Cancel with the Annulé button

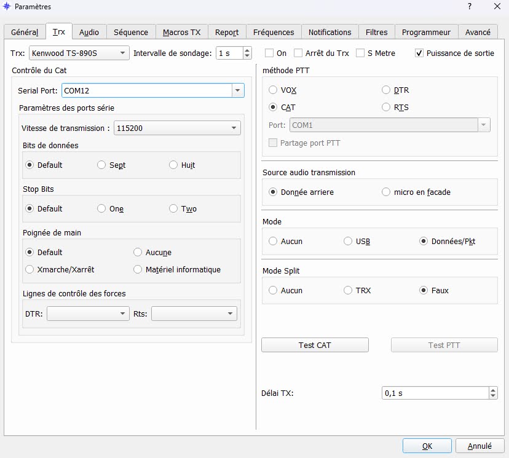[x=479, y=446]
